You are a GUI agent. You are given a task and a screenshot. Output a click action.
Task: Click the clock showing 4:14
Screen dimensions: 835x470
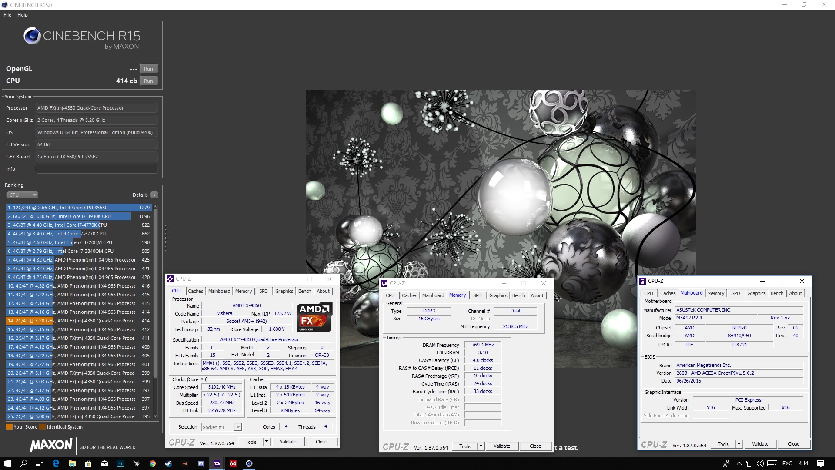pos(803,463)
